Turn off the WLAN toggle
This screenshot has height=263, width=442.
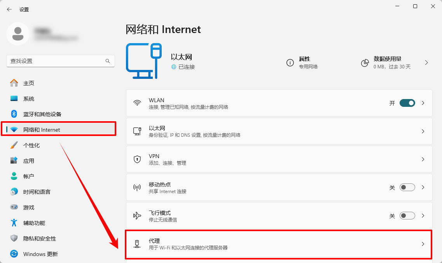tap(407, 103)
